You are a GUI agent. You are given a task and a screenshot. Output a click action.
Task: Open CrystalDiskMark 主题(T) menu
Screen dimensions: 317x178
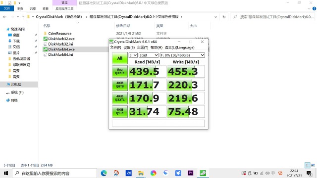pyautogui.click(x=143, y=47)
